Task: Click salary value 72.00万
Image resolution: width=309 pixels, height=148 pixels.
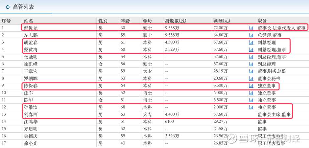Action: [221, 28]
